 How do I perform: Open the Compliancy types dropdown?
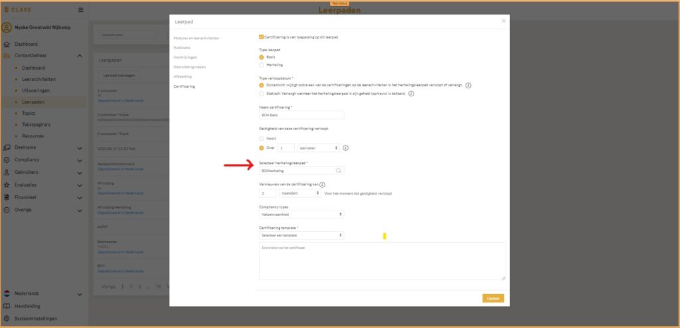tap(301, 214)
